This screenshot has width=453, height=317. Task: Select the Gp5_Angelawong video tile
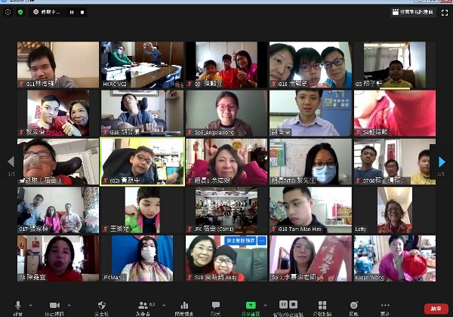point(226,113)
